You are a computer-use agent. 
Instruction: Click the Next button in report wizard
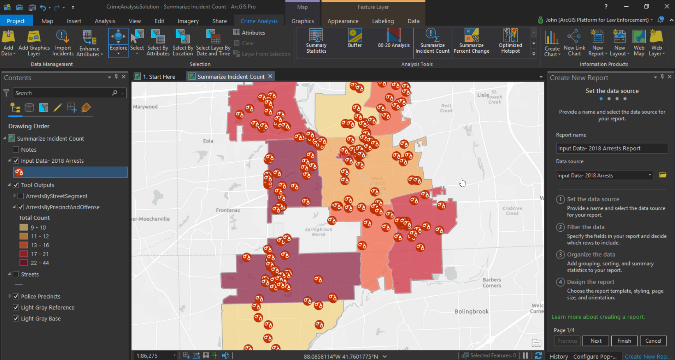coord(595,341)
